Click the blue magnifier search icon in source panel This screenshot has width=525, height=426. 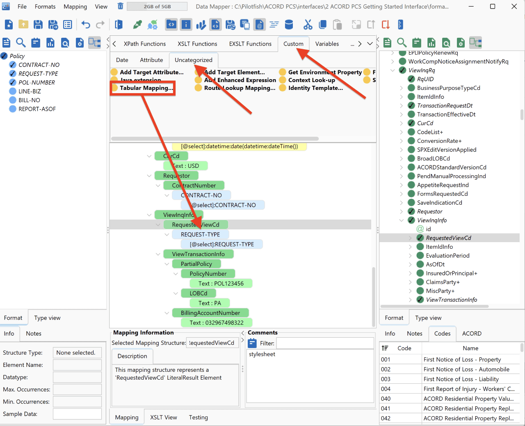coord(21,43)
